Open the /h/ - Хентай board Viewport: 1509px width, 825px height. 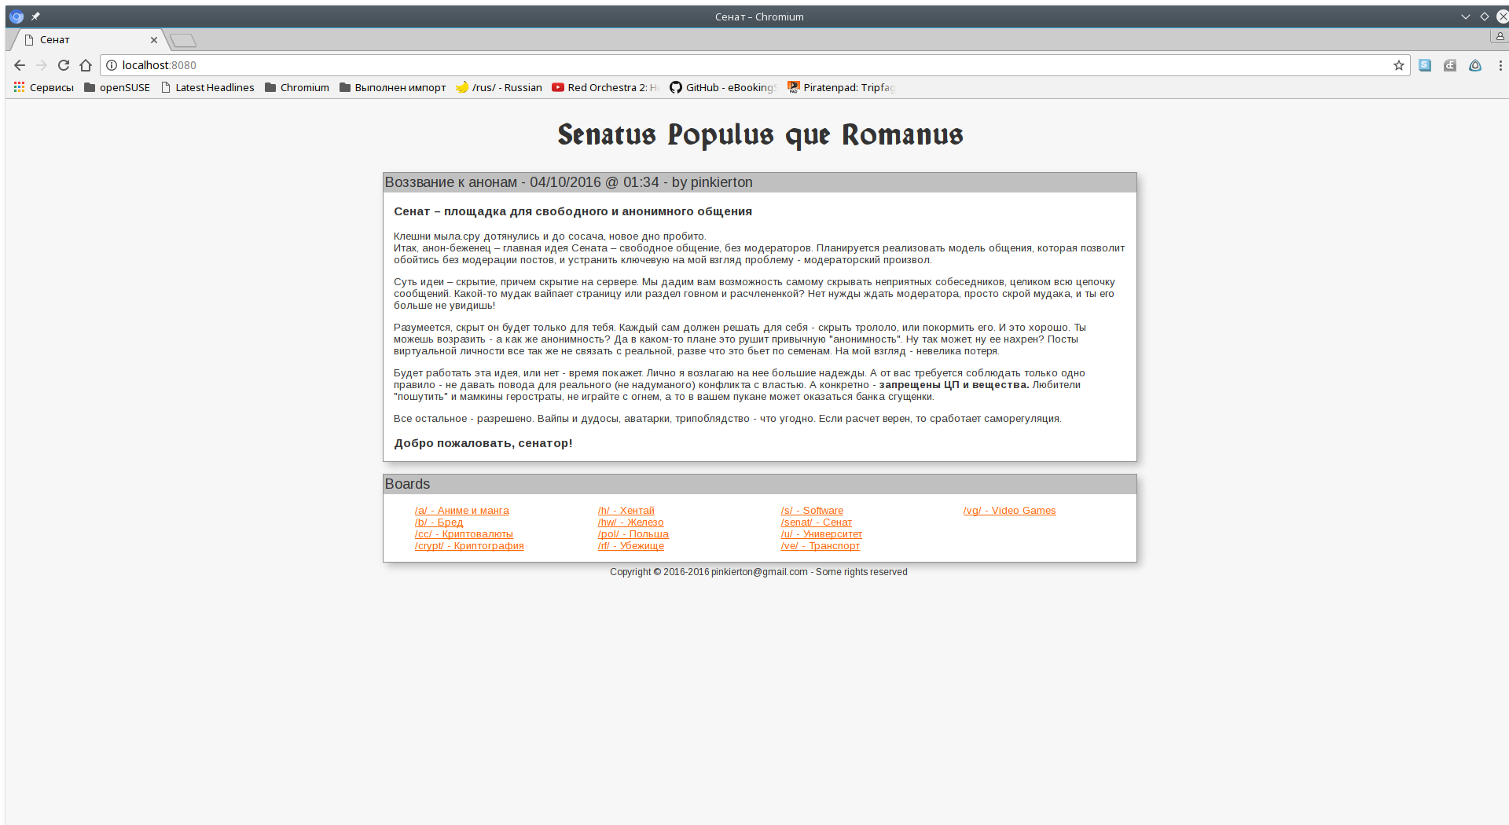[626, 511]
